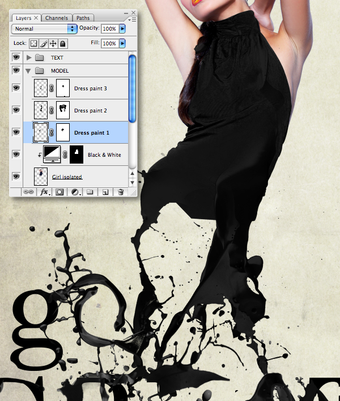The width and height of the screenshot is (340, 401).
Task: Select Black & White adjustment icon thumbnail
Action: [x=52, y=154]
